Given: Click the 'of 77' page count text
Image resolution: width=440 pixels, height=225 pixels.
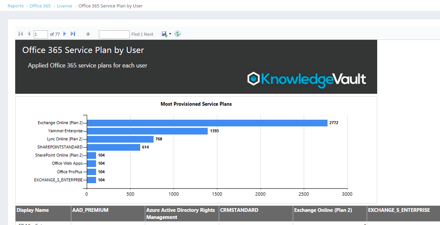Looking at the screenshot, I should 55,34.
